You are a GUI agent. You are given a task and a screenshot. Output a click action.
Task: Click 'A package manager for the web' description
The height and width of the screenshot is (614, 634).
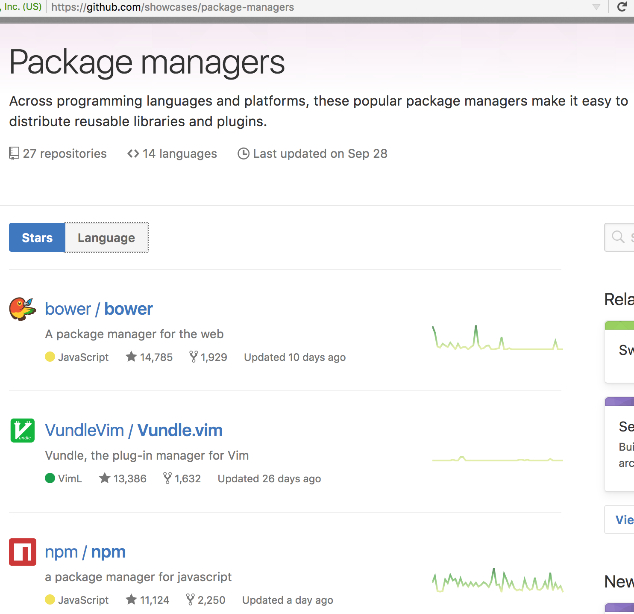pyautogui.click(x=134, y=334)
